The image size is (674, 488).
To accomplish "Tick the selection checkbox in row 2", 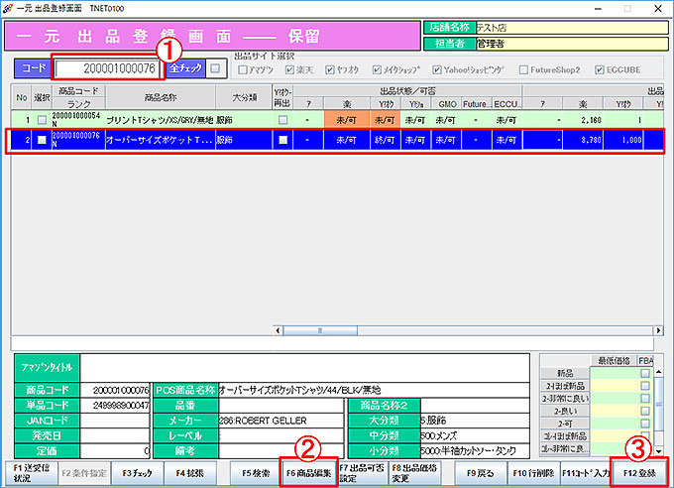I will (41, 140).
